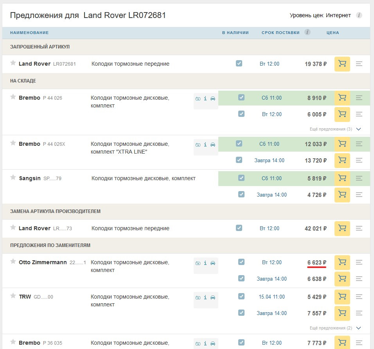Image resolution: width=374 pixels, height=349 pixels.
Task: Click cart icon for Sangsin 4 726 ₽ offer
Action: 342,194
